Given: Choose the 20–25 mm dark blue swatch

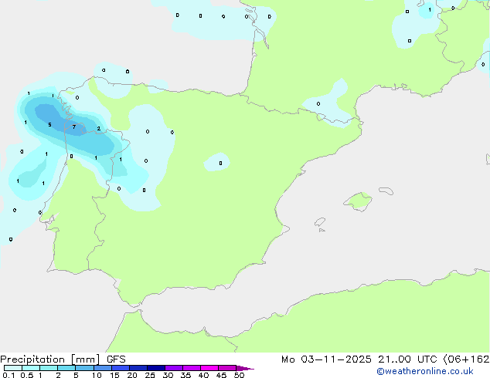Looking at the screenshot, I should [138, 368].
